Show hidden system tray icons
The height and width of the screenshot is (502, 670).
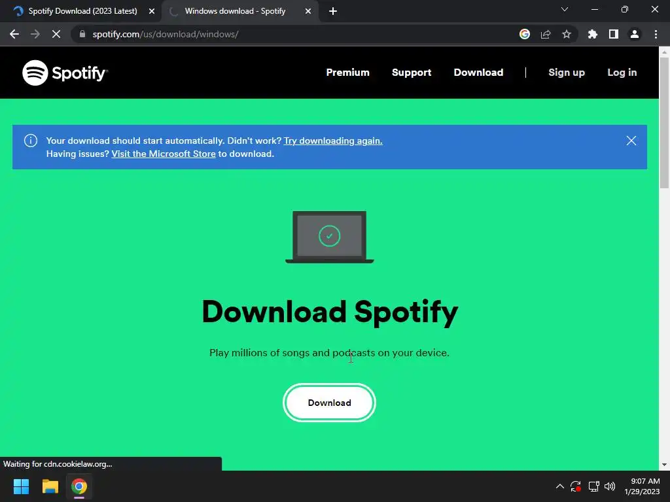tap(560, 486)
